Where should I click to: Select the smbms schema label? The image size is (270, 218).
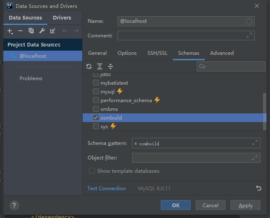click(x=109, y=109)
